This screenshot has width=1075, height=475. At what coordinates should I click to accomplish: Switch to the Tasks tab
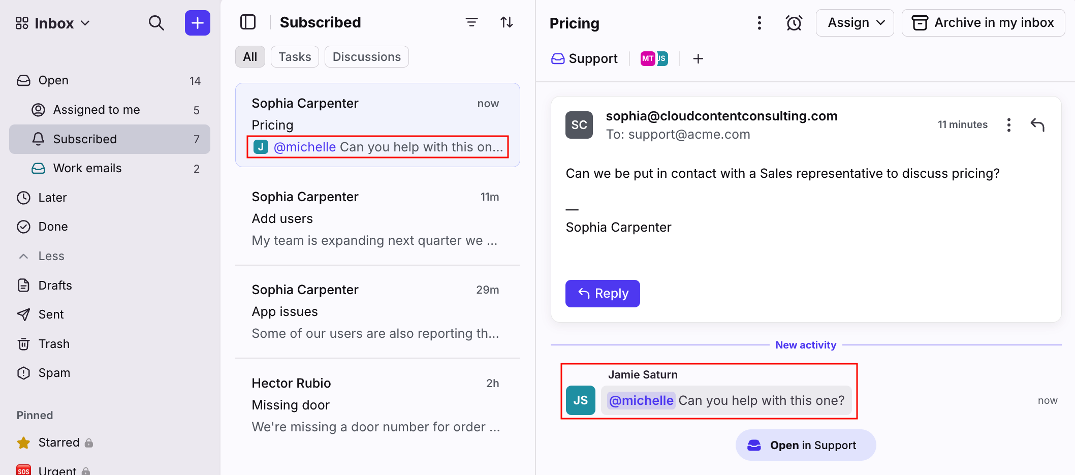(x=295, y=57)
